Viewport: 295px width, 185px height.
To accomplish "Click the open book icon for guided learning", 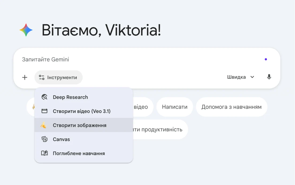I will click(x=44, y=153).
